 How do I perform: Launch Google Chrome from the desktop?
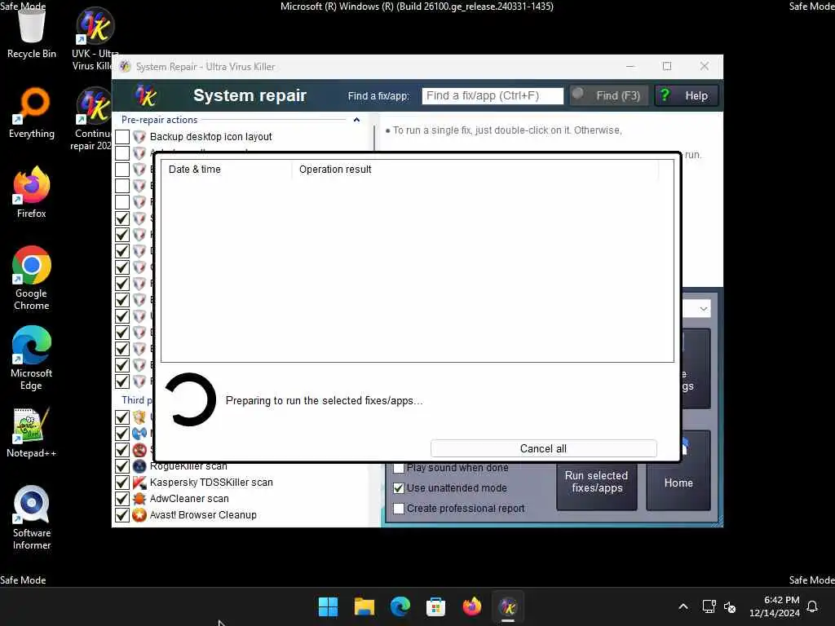32,278
